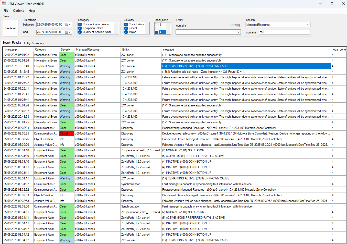The height and width of the screenshot is (244, 347).
Task: Select the highlighted REMAPPING ACTIVE message at 23-09-2025 13:12:40
Action: coord(246,66)
